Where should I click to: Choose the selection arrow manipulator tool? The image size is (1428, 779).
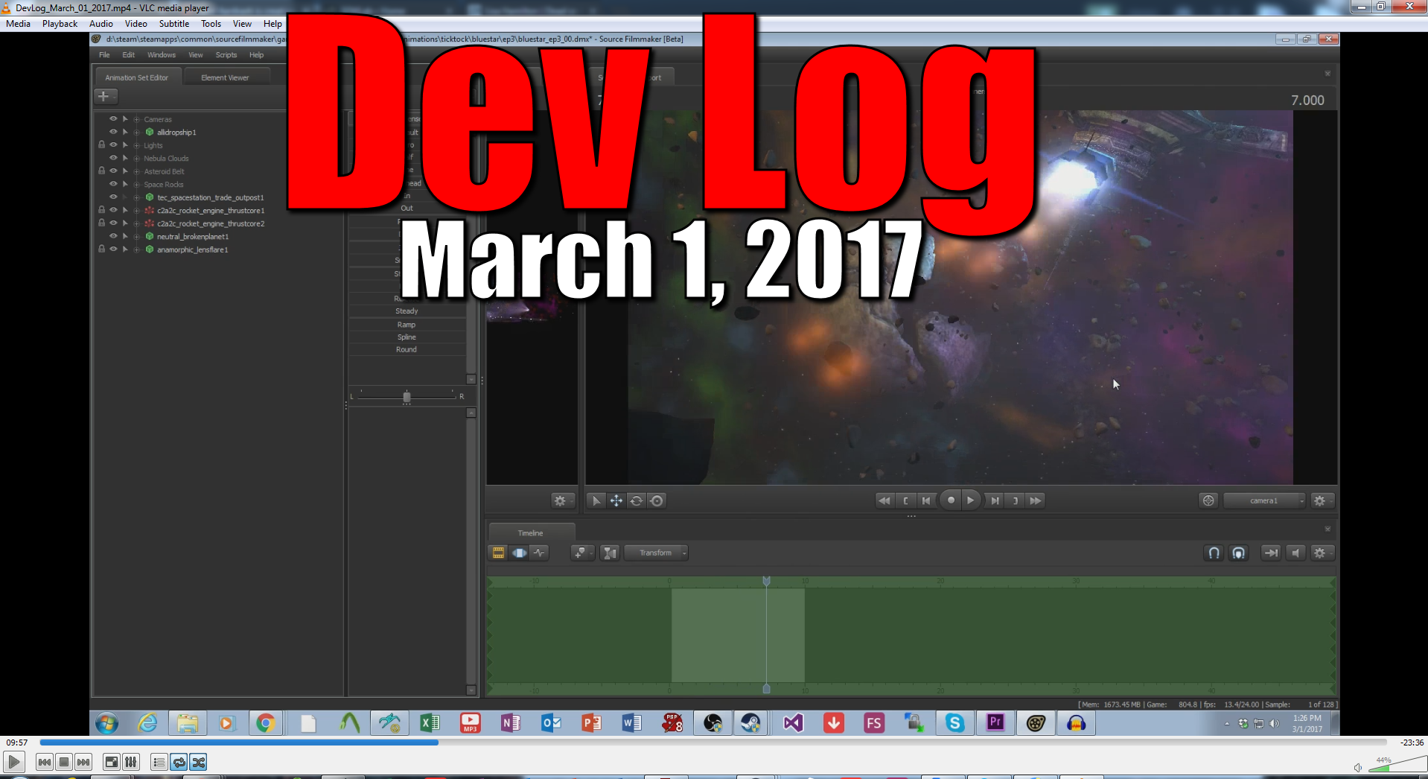(596, 500)
